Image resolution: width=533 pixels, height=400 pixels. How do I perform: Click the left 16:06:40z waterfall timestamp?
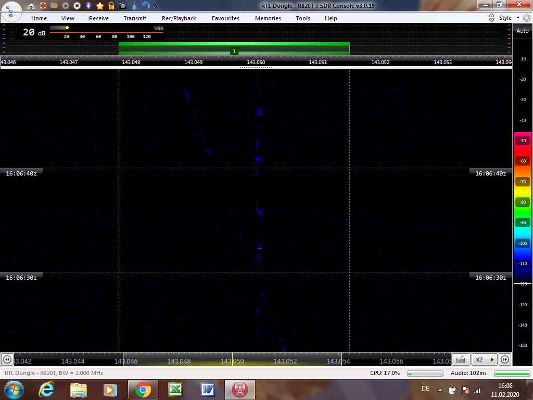21,173
